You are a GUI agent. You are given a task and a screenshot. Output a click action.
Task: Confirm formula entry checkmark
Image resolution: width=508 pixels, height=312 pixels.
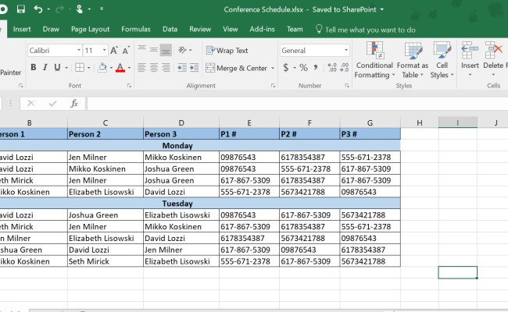coord(52,103)
